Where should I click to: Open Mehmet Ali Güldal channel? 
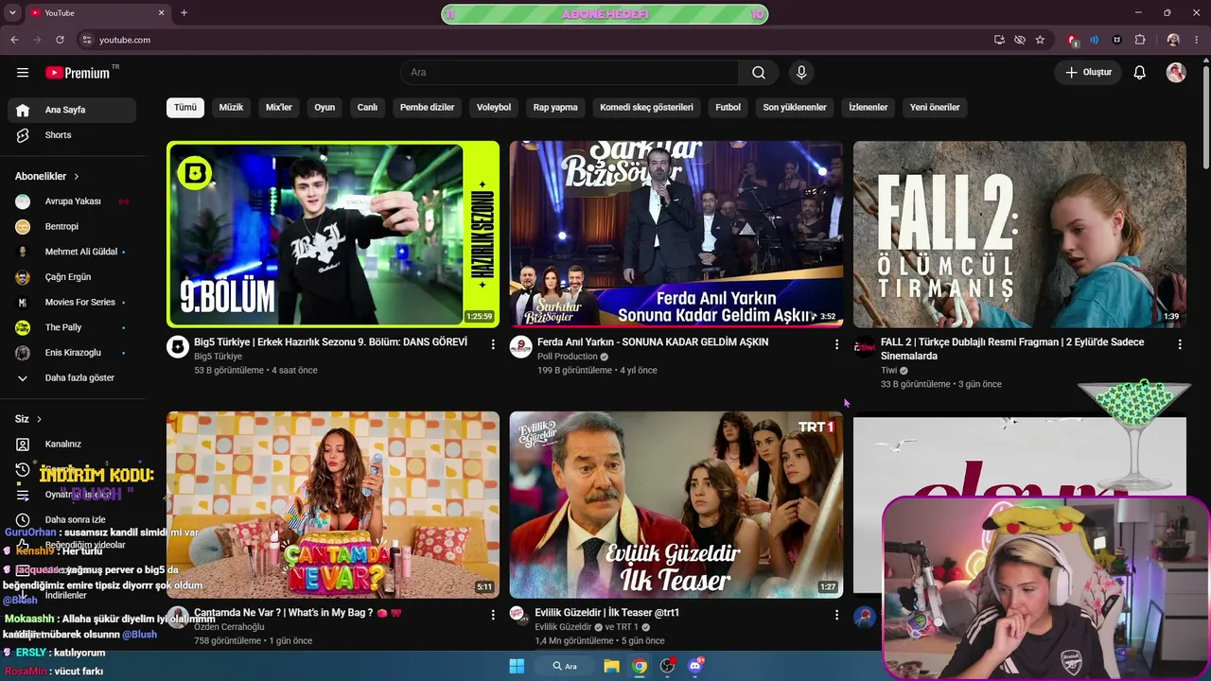tap(72, 253)
